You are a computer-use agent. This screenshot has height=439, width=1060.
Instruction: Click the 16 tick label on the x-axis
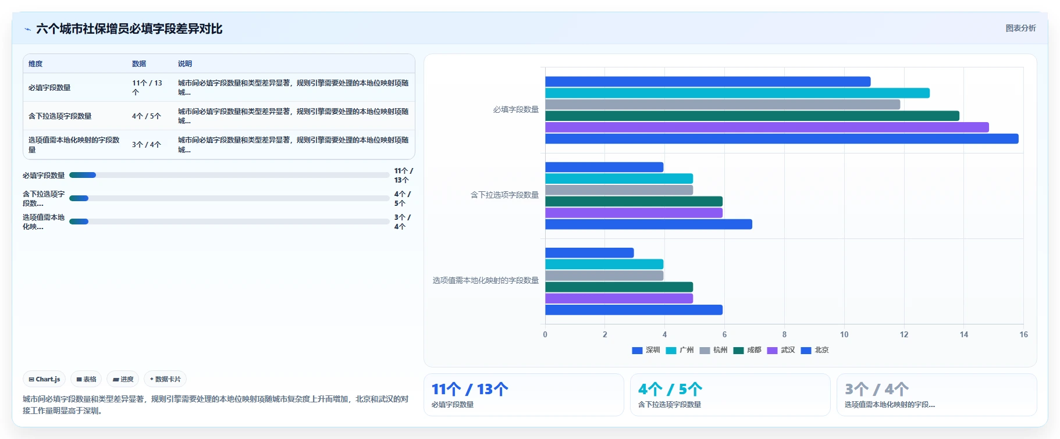[x=1023, y=334]
